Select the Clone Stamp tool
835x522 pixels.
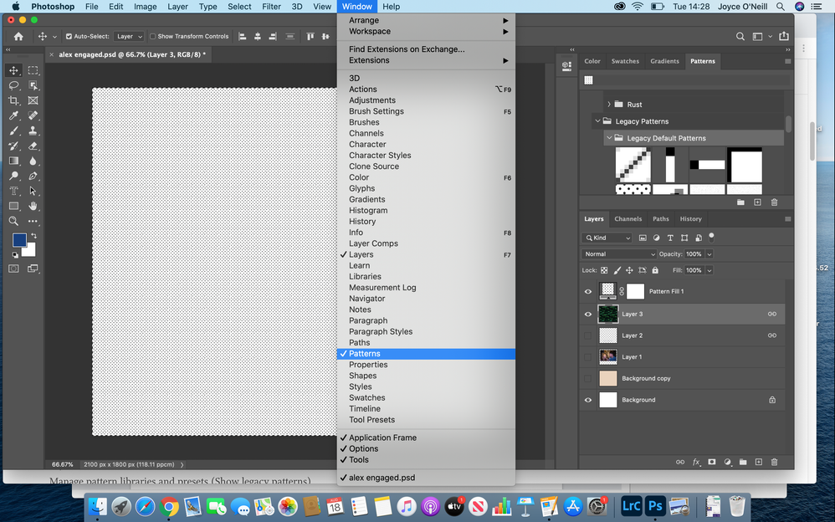coord(33,128)
